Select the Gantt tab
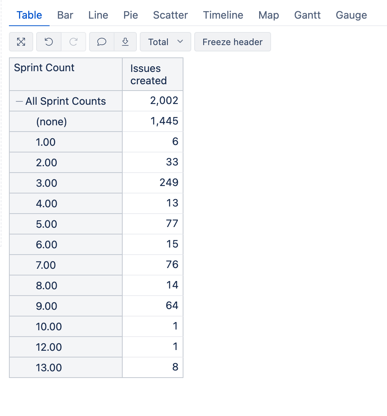The image size is (387, 416). [307, 15]
